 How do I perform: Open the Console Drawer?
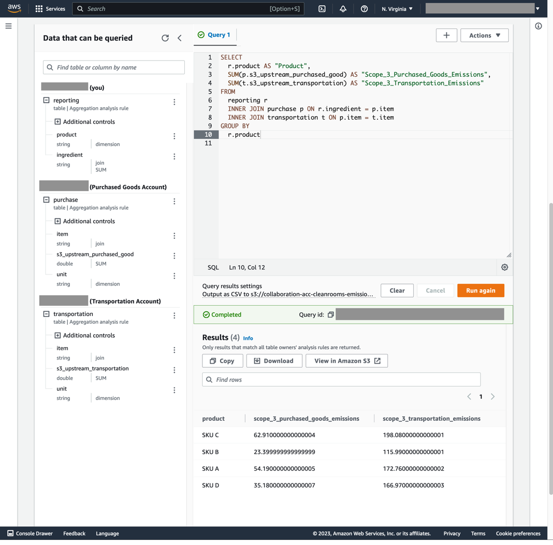[x=30, y=533]
